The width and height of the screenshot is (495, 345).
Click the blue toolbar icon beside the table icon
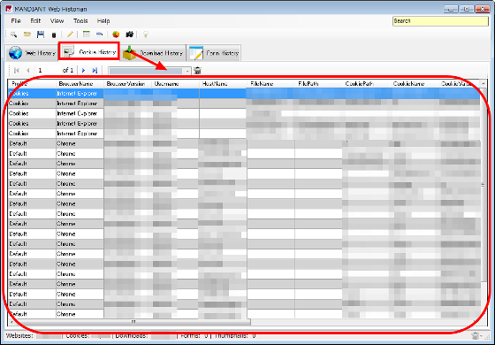[x=99, y=34]
